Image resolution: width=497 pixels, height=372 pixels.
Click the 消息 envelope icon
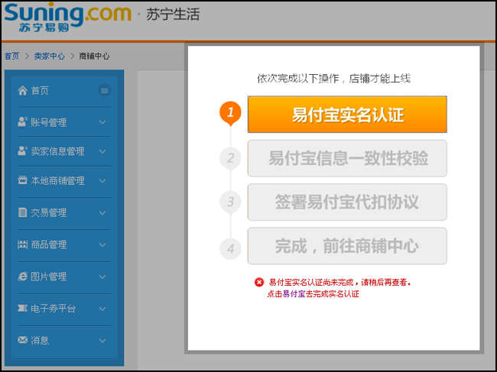tap(23, 340)
